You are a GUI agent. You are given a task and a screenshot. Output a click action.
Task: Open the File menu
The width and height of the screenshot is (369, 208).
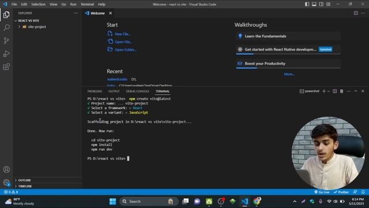(x=14, y=4)
